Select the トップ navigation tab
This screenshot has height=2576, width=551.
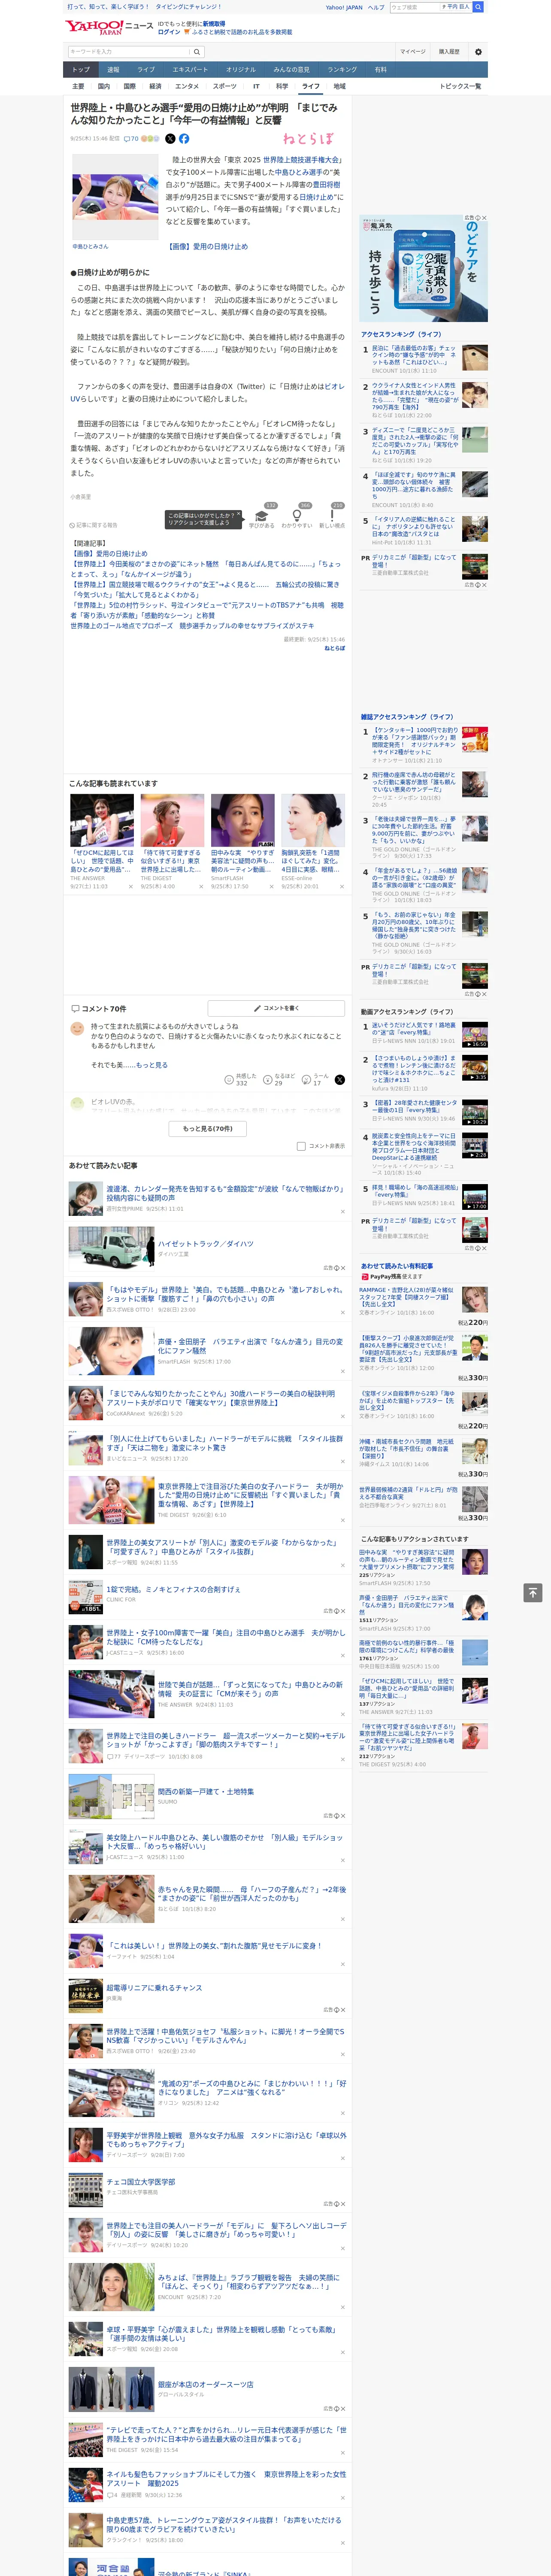click(x=81, y=70)
